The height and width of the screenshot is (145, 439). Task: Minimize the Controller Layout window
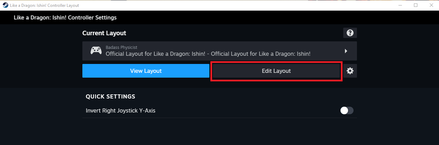tap(400, 5)
